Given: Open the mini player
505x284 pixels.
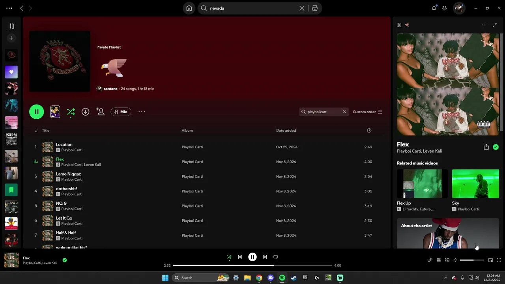Looking at the screenshot, I should [x=490, y=260].
